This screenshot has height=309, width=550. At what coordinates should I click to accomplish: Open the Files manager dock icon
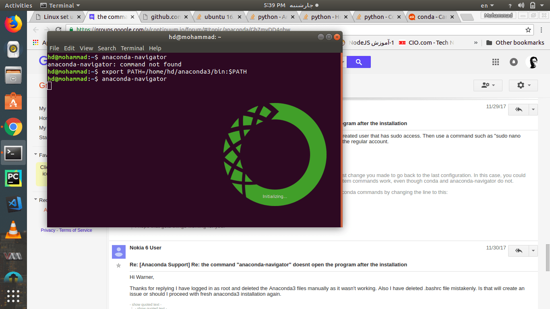coord(13,75)
